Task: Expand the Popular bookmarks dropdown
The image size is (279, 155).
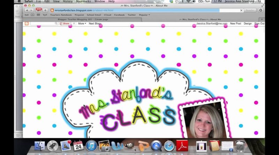Action: (x=144, y=15)
